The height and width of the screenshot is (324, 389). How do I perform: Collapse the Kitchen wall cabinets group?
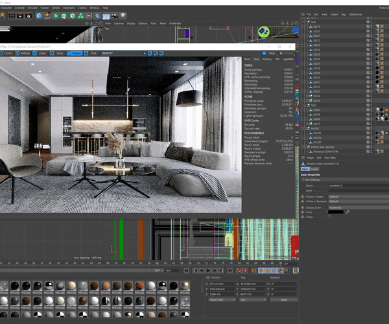click(305, 146)
